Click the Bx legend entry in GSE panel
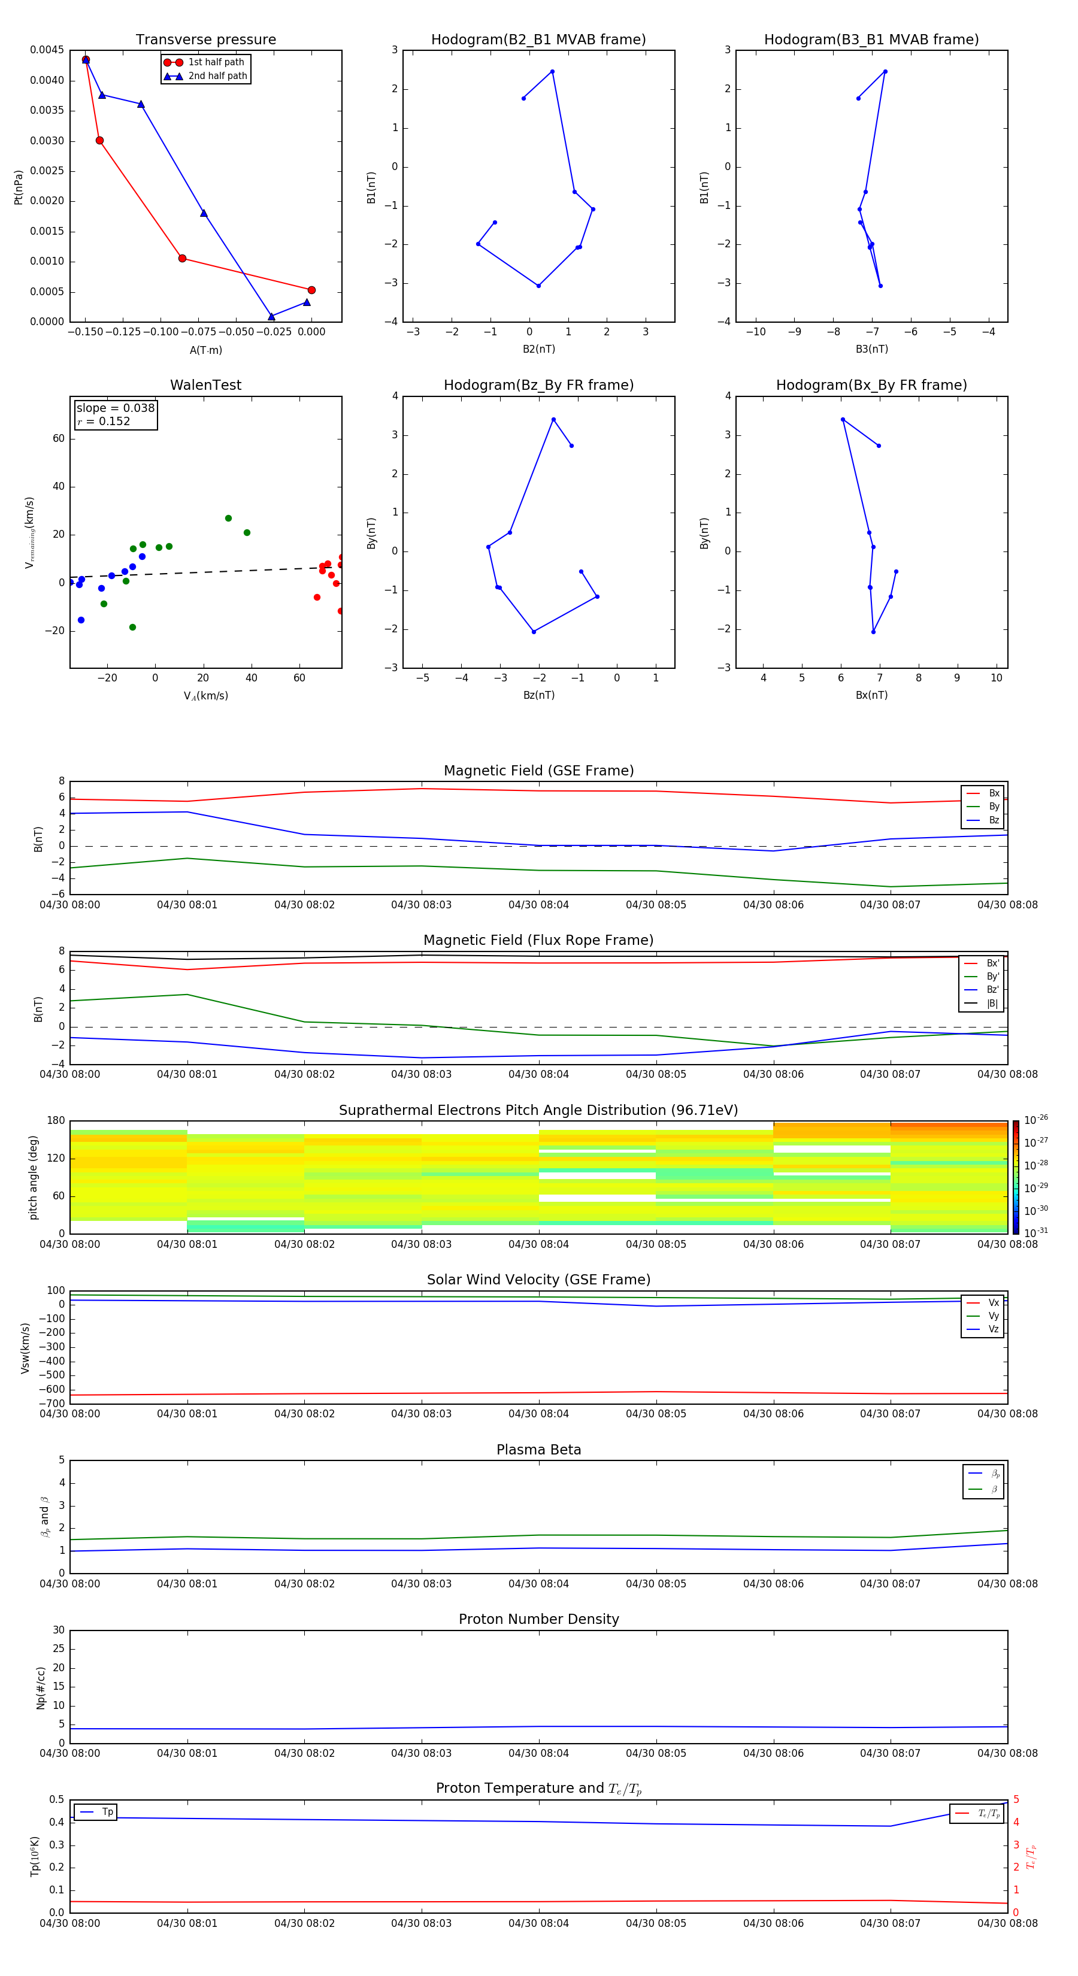The height and width of the screenshot is (1976, 1078). 983,793
